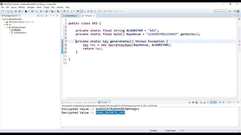Screen dimensions: 241x135
Task: Click the Toggle Mark Occurrences toolbar icon
Action: (82, 11)
